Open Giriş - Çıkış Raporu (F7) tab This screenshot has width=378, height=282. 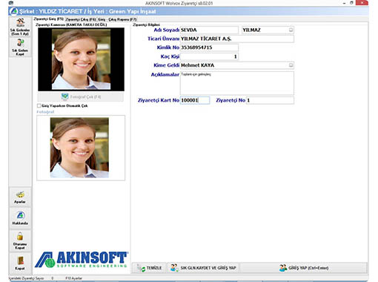pos(117,19)
